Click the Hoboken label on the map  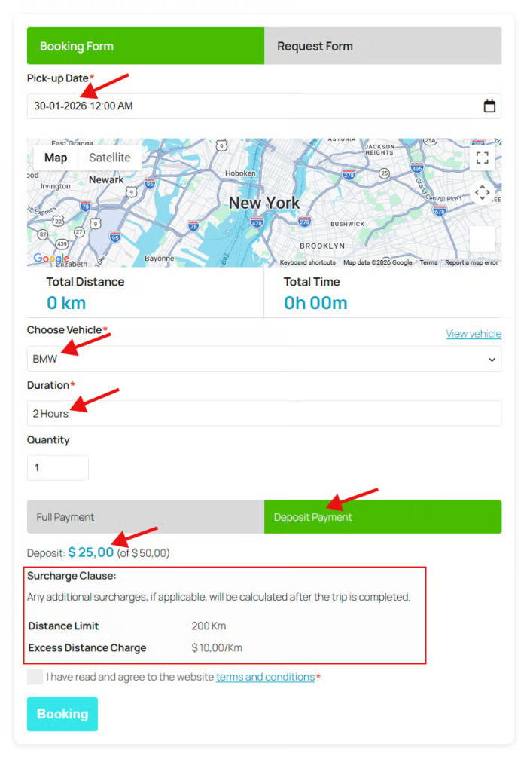tap(240, 173)
